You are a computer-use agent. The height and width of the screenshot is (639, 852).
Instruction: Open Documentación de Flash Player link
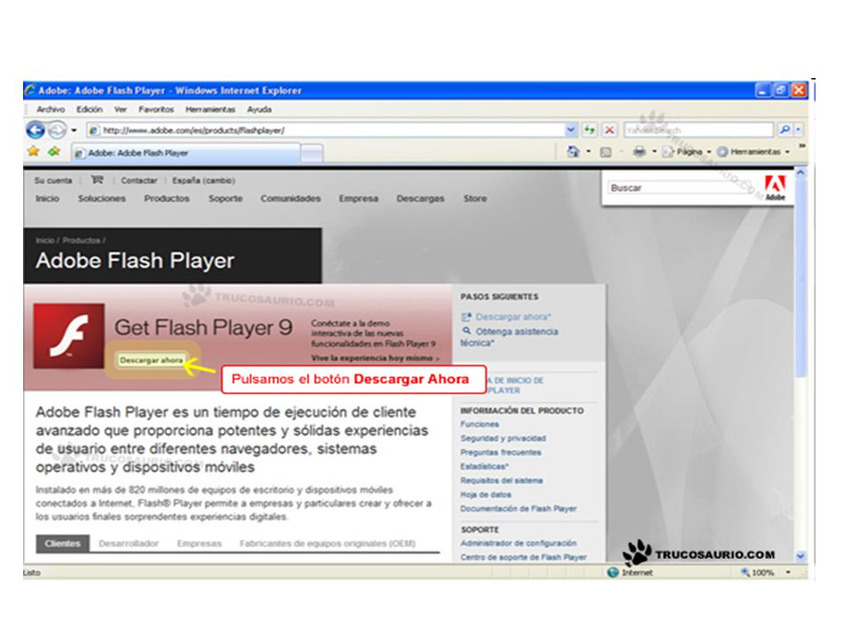click(518, 509)
